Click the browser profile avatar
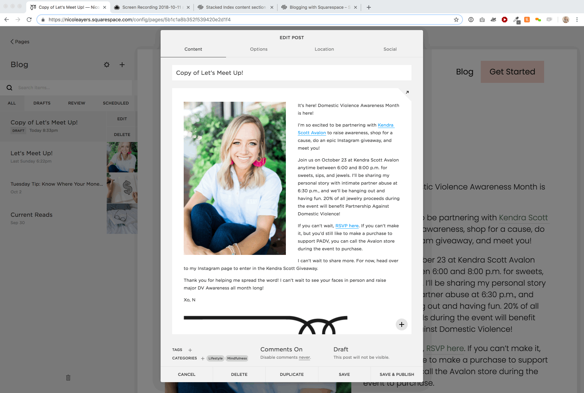 tap(566, 20)
